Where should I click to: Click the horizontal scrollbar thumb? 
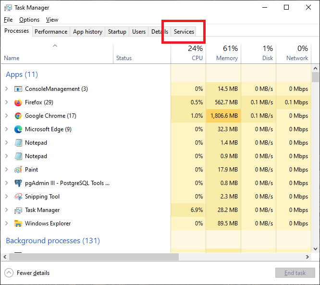click(x=91, y=257)
